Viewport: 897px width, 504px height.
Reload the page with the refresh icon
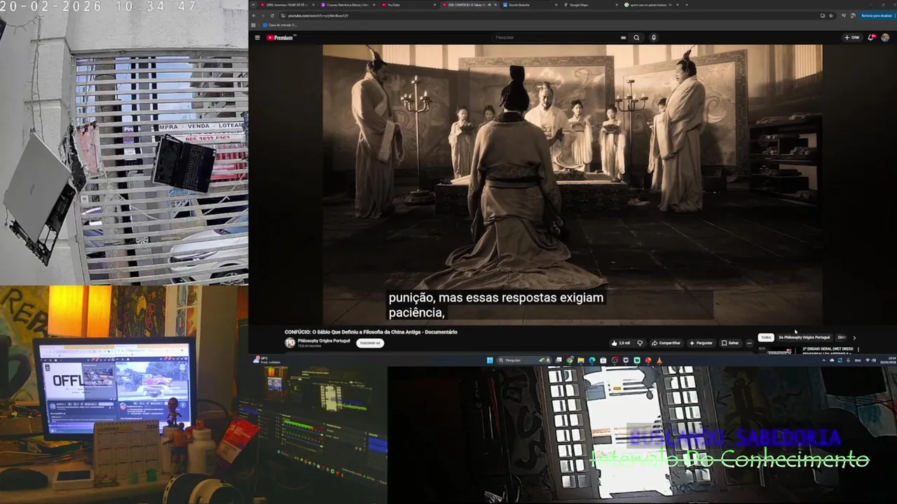tap(272, 15)
